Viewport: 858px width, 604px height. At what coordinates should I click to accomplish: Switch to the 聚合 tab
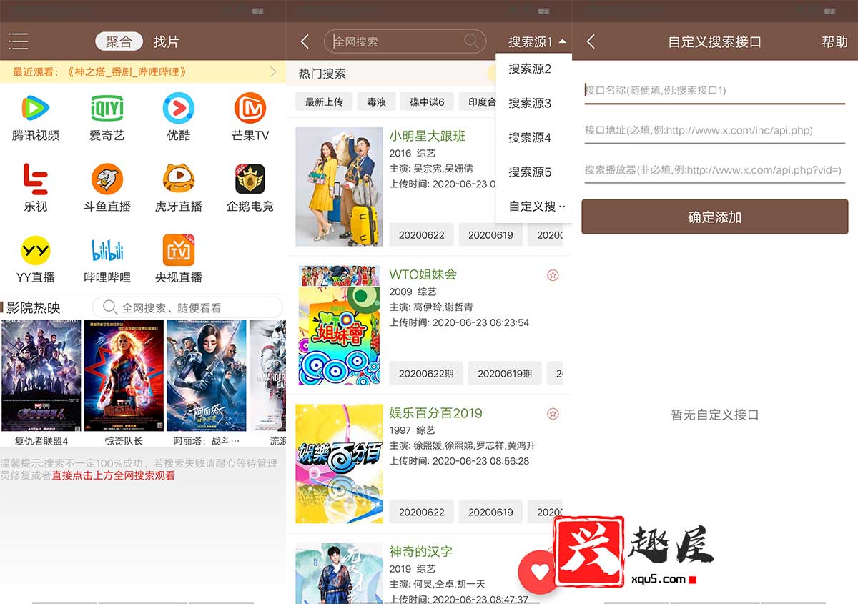(x=119, y=41)
